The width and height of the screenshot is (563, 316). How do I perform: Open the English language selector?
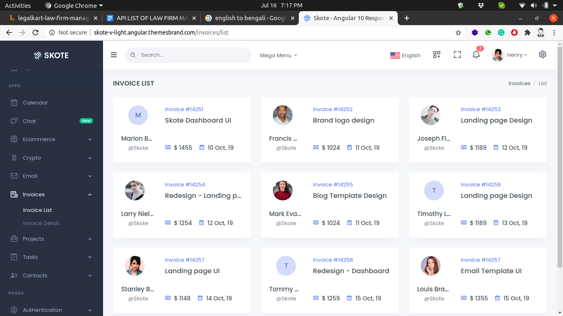tap(405, 55)
